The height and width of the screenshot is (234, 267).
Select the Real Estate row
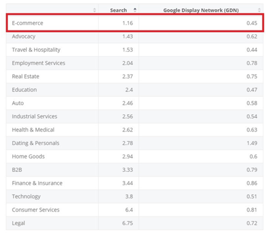(135, 76)
